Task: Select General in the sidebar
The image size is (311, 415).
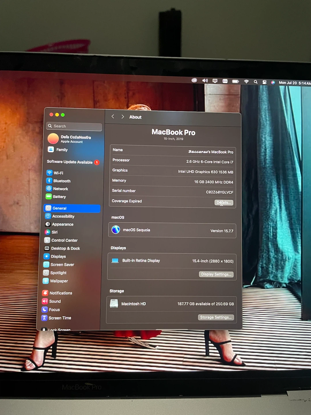Action: point(72,208)
